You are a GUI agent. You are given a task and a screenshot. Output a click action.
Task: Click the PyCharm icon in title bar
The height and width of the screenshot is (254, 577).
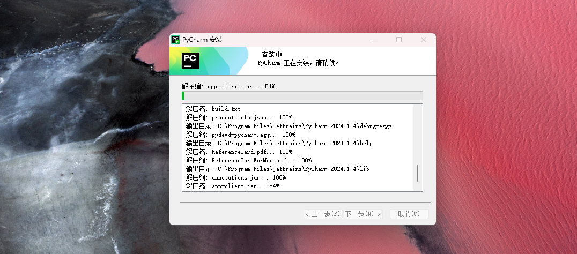click(175, 40)
